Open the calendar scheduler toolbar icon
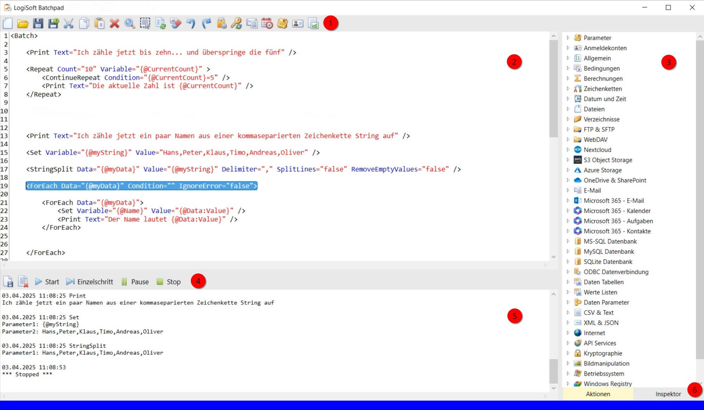704x410 pixels. click(267, 24)
